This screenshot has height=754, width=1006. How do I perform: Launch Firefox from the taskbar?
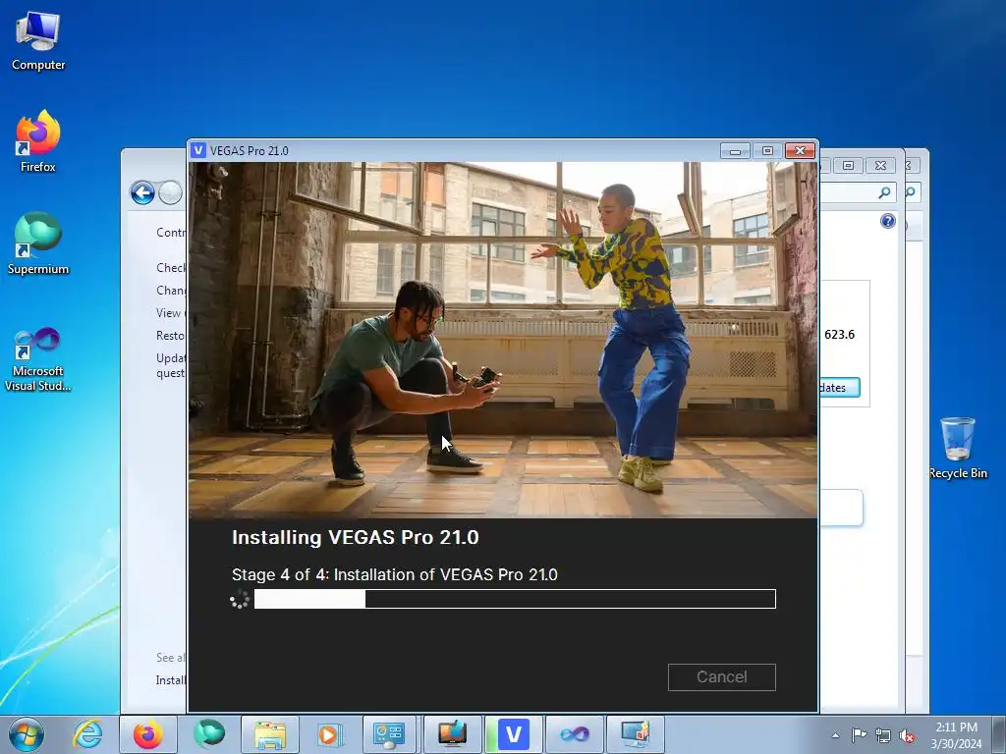click(147, 734)
